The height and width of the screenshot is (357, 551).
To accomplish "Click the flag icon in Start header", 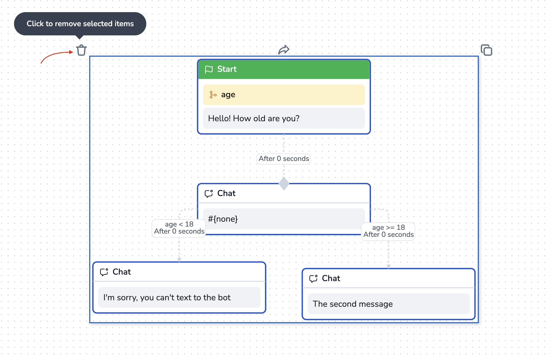I will [x=209, y=69].
